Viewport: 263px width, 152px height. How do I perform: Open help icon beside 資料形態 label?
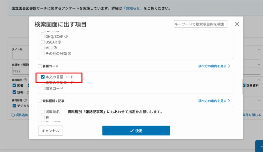[25, 100]
